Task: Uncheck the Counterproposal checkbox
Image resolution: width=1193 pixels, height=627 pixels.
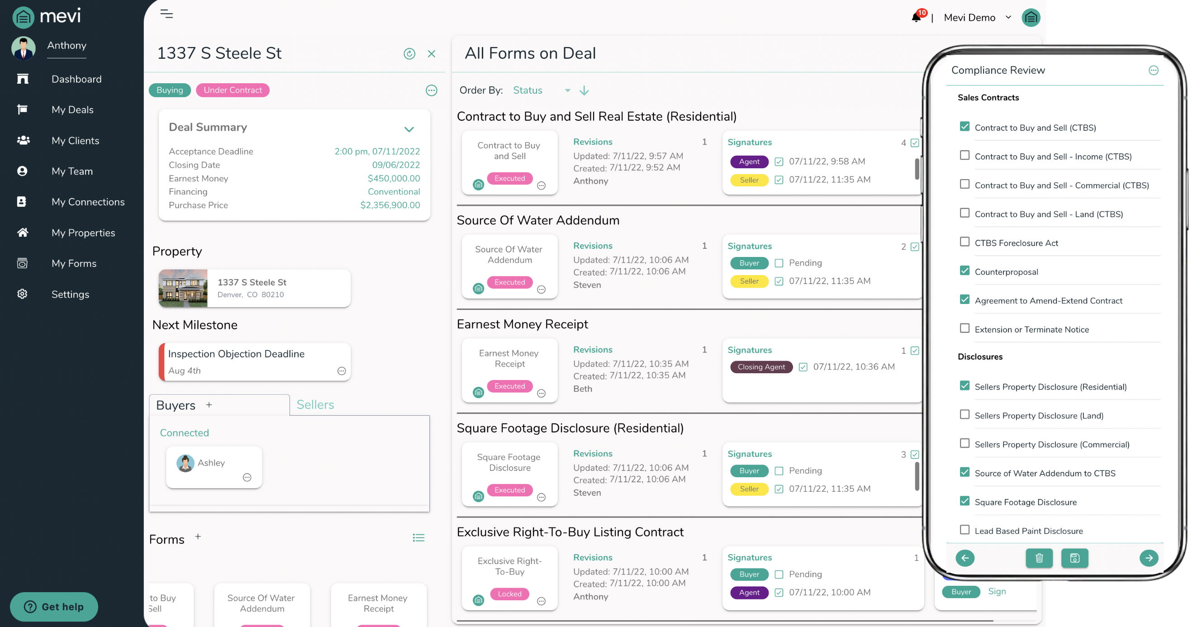Action: click(x=964, y=271)
